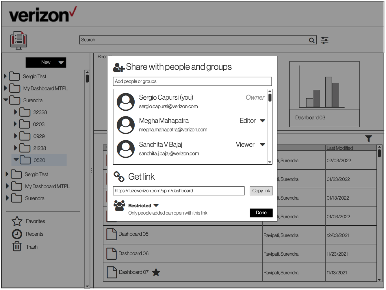386x290 pixels.
Task: Click the Recents clock icon
Action: [17, 234]
